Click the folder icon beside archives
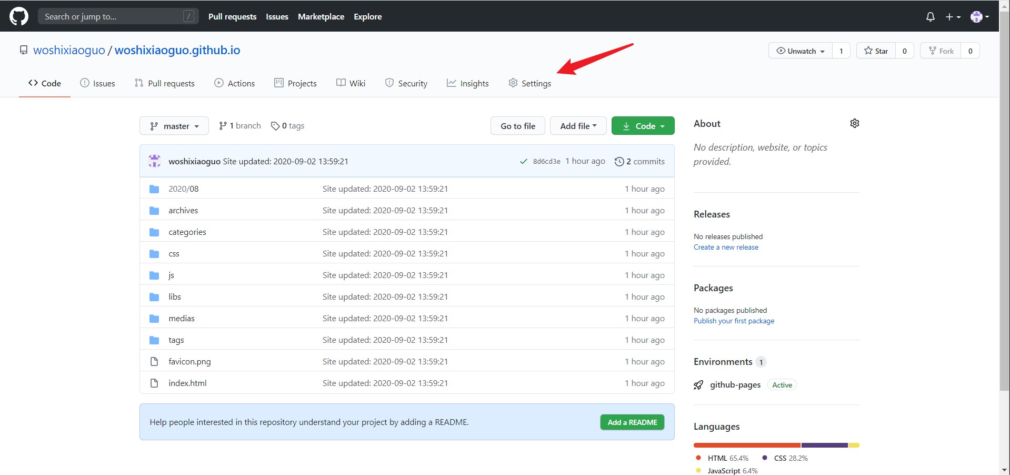The image size is (1010, 475). pos(154,211)
